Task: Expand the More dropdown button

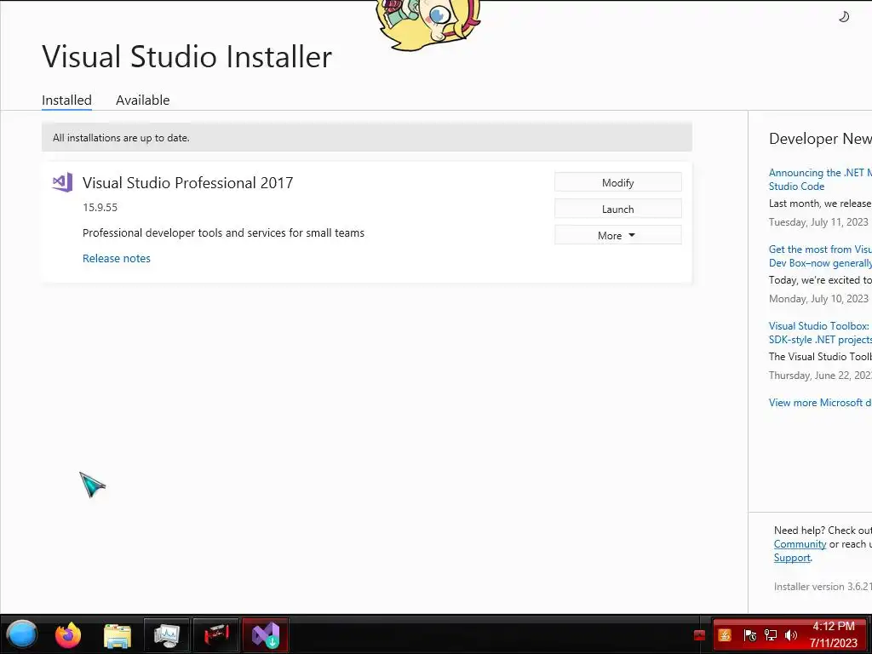Action: 618,235
